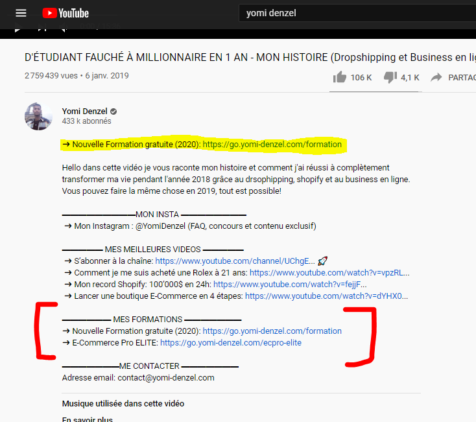Open Yomi Denzel's channel avatar
Image resolution: width=476 pixels, height=422 pixels.
(38, 116)
